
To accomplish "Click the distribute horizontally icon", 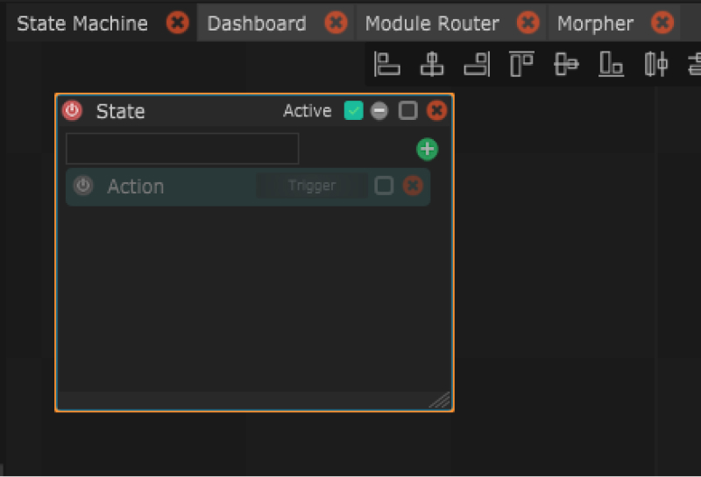I will (656, 64).
